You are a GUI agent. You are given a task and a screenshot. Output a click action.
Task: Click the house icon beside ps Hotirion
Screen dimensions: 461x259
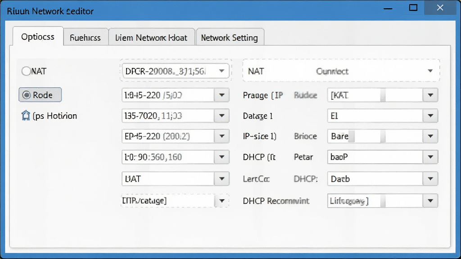click(x=26, y=116)
